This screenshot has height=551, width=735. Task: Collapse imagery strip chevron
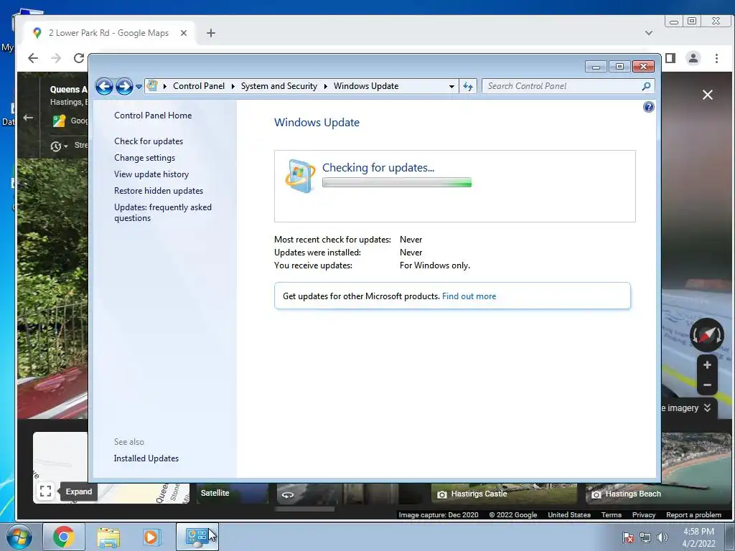tap(707, 408)
